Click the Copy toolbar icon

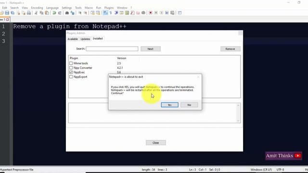pyautogui.click(x=41, y=13)
